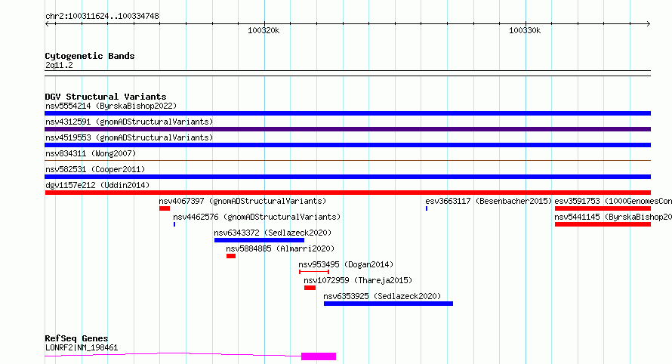Click the 100330k ruler tick label
Viewport: 672px width, 364px height.
pyautogui.click(x=525, y=30)
